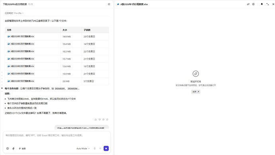Click the last reply action icon after copy

coord(107,120)
